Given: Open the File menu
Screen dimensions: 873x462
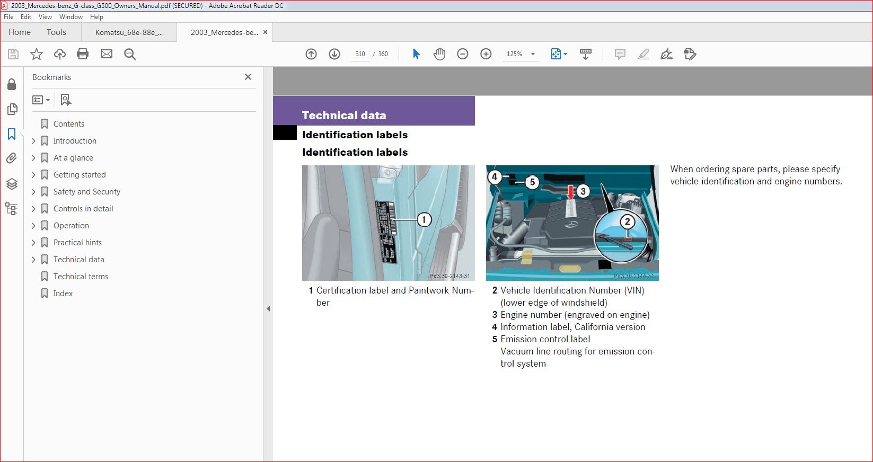Looking at the screenshot, I should coord(8,17).
